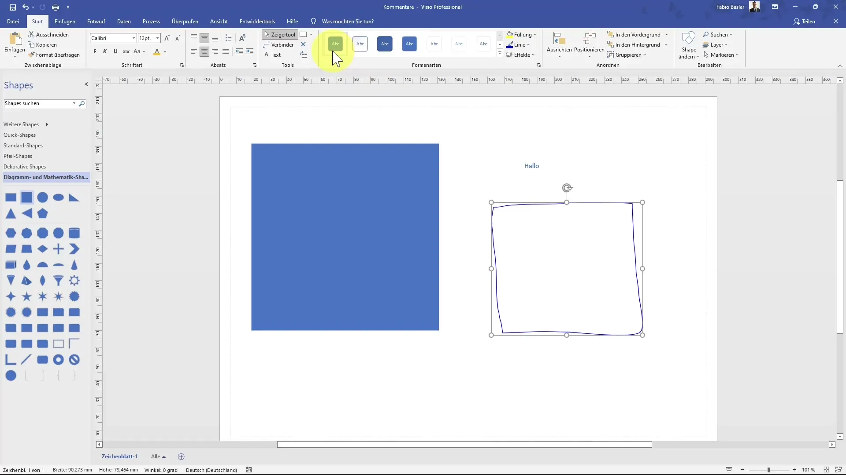Rotate text with the text direction icon

(x=242, y=38)
